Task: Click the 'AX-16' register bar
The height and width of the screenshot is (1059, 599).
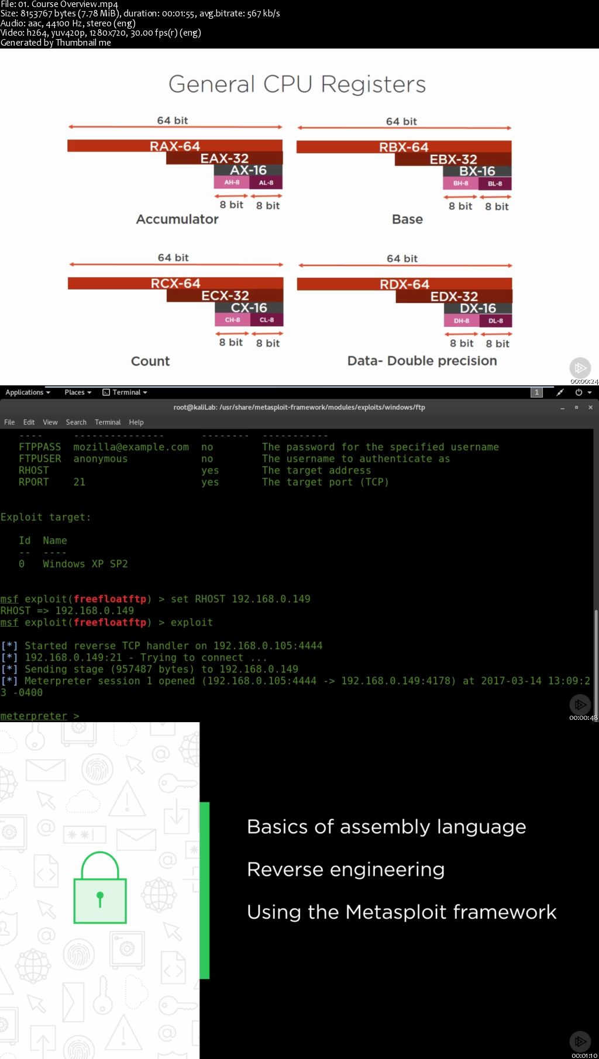Action: 248,170
